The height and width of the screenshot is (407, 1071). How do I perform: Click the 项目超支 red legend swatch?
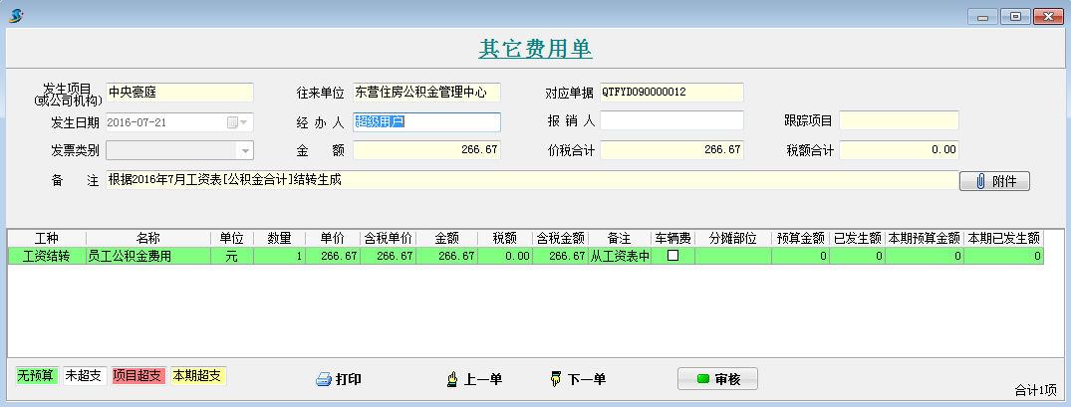tap(137, 376)
